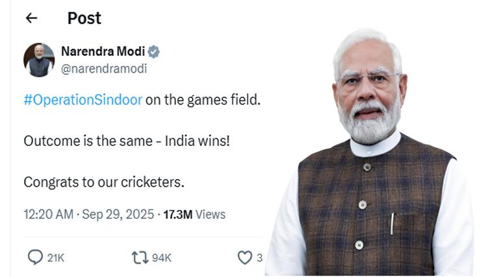Screen dimensions: 488x277
Task: Click the 21K replies count
Action: coord(56,258)
